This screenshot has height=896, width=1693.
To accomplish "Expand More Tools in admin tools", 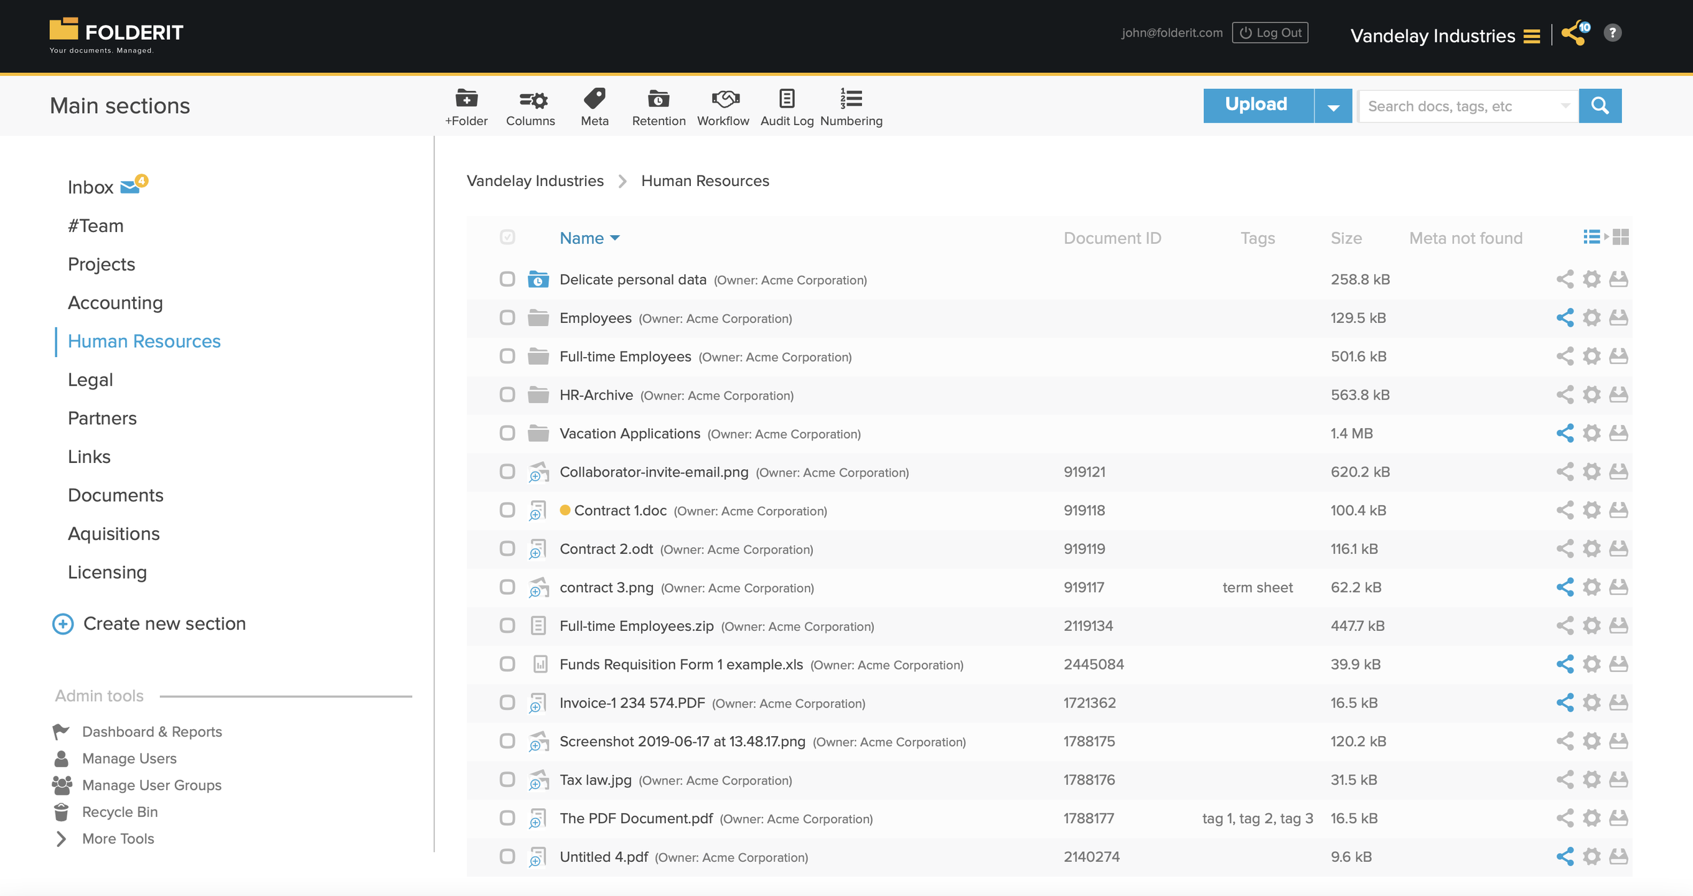I will 118,839.
